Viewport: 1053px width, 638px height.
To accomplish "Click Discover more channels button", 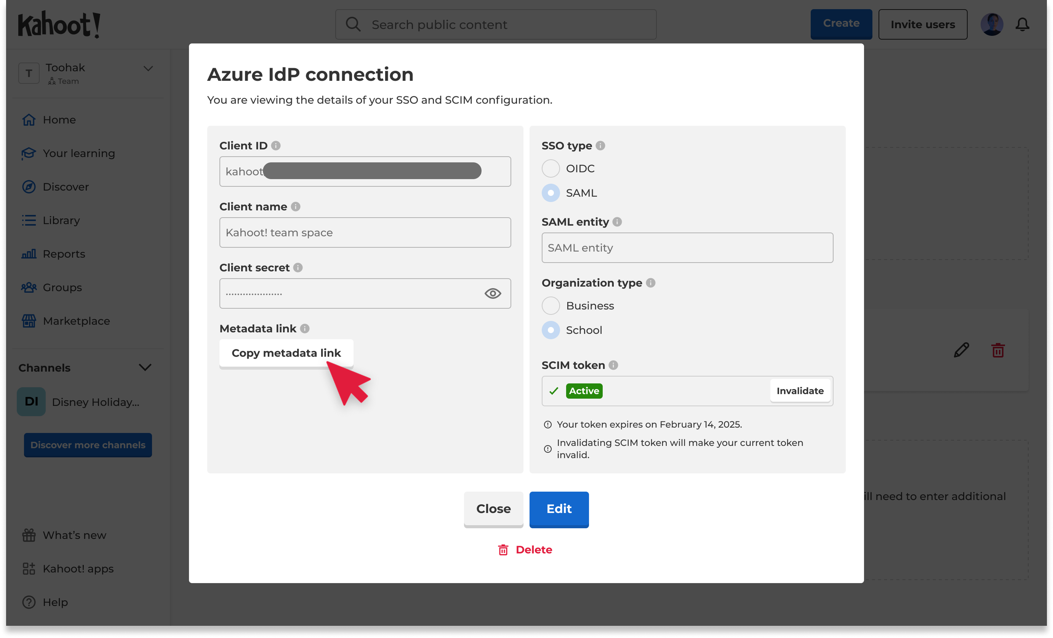I will tap(88, 445).
